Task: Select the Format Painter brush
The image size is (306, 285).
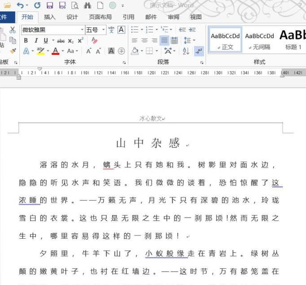Action: pos(13,51)
